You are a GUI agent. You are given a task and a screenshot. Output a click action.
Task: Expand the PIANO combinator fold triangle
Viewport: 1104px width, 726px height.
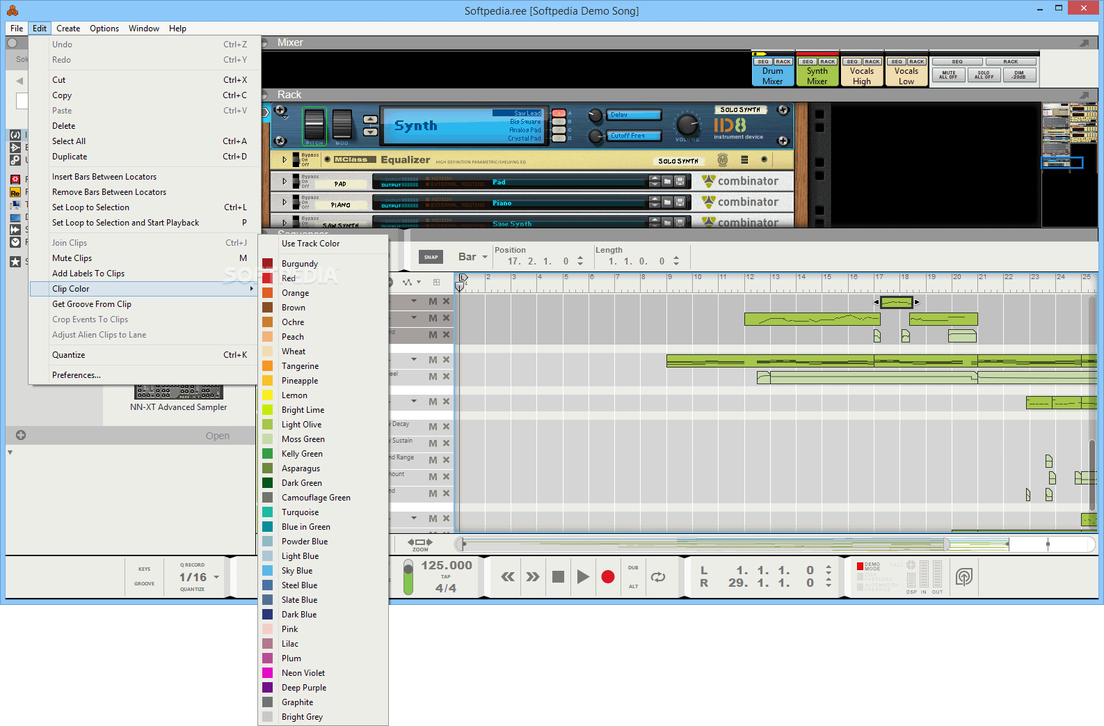click(284, 202)
